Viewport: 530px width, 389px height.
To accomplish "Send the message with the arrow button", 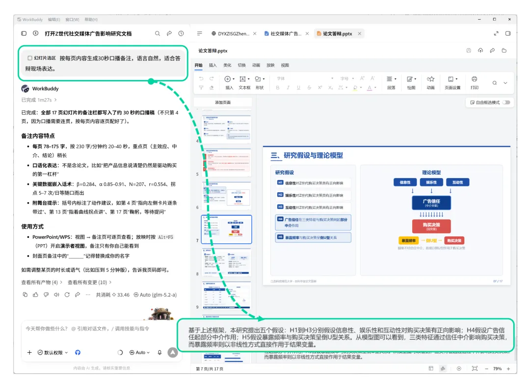I will [x=173, y=353].
